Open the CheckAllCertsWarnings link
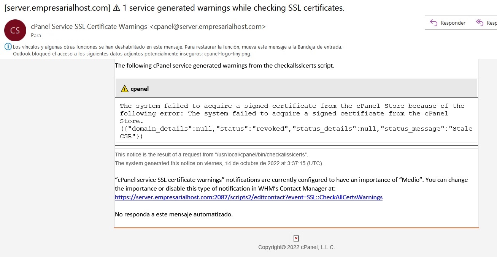Screen dimensions: 497x257 point(248,197)
